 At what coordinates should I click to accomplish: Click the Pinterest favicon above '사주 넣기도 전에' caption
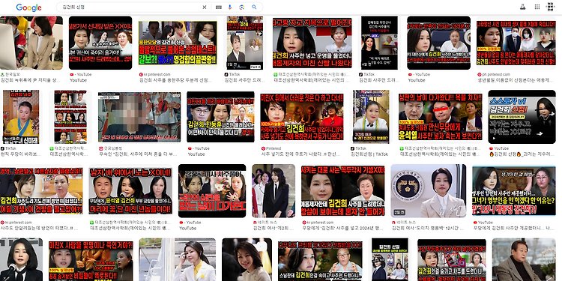coord(263,148)
